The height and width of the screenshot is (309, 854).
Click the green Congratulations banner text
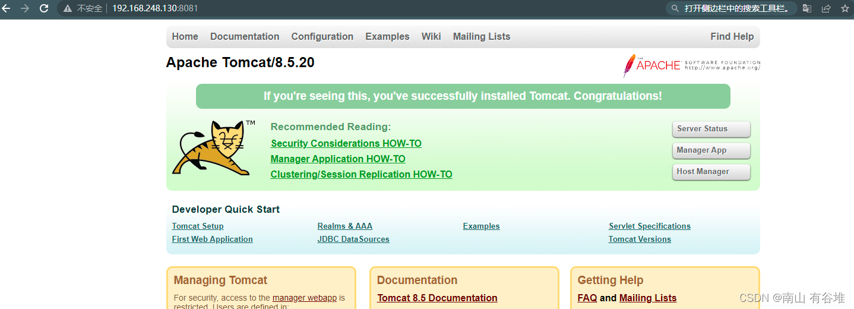pyautogui.click(x=463, y=96)
